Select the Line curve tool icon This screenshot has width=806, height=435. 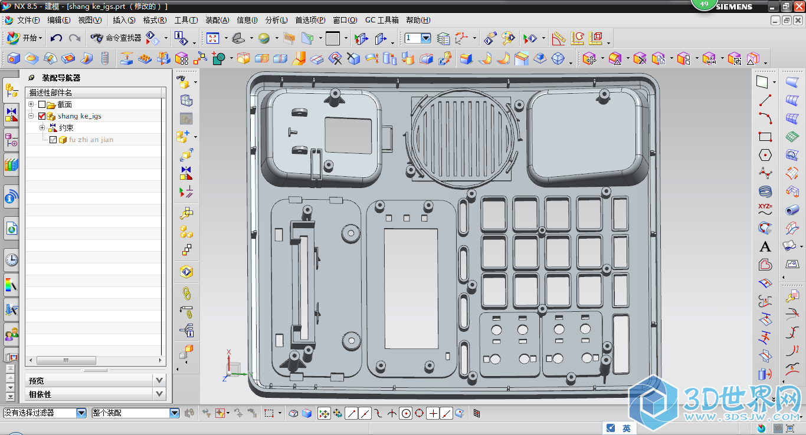tap(765, 100)
